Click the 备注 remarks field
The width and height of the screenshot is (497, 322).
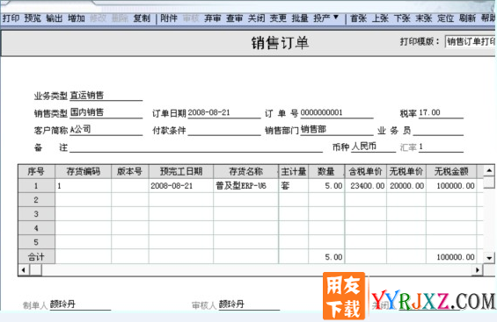pyautogui.click(x=196, y=147)
